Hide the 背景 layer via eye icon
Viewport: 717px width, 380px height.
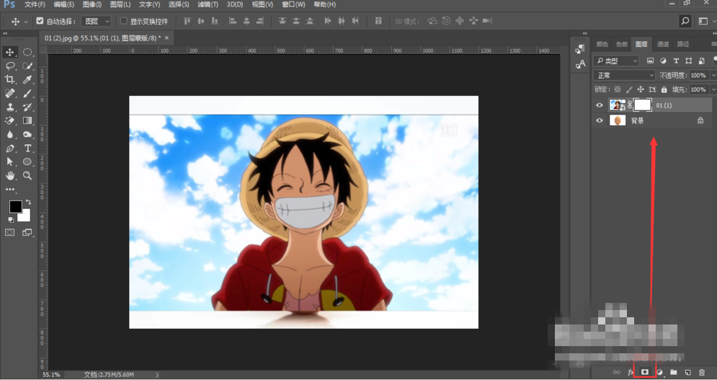coord(599,121)
